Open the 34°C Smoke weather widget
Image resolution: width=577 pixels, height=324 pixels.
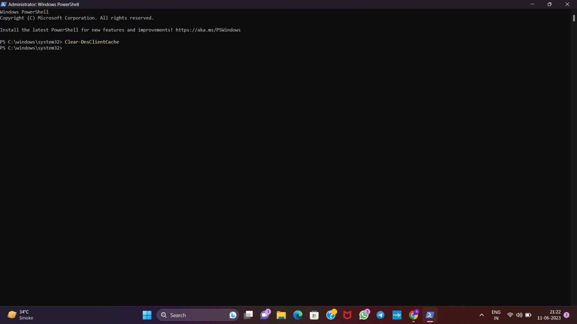[x=21, y=315]
